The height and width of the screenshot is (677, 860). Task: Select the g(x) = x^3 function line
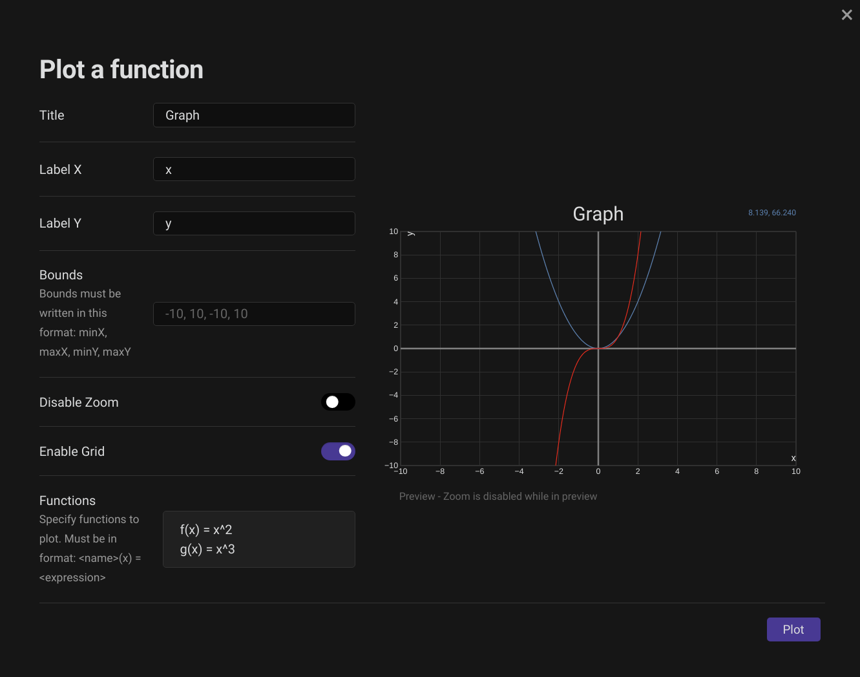tap(207, 549)
